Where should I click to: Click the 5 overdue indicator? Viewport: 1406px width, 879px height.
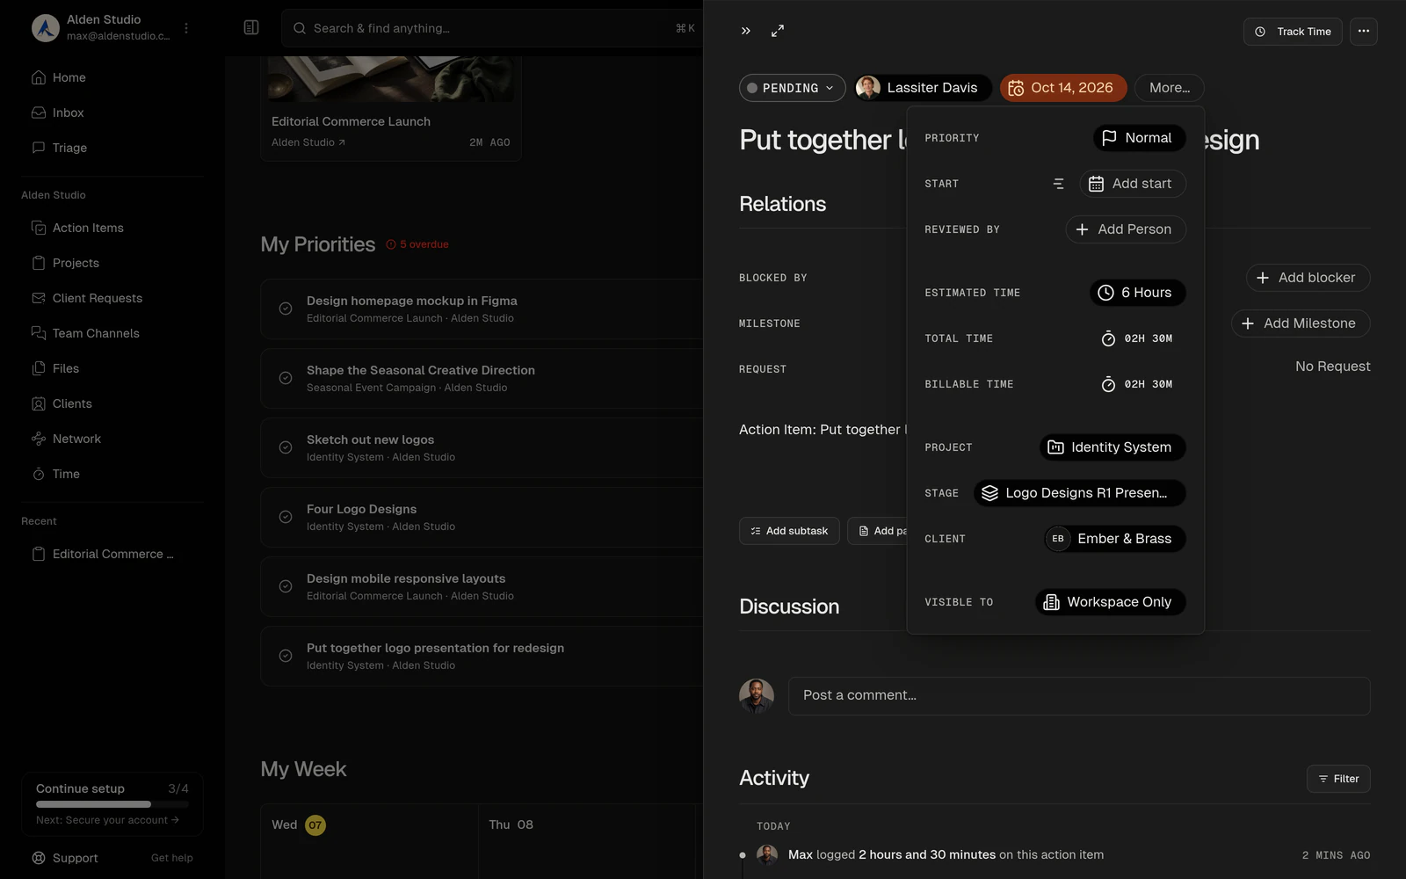417,244
